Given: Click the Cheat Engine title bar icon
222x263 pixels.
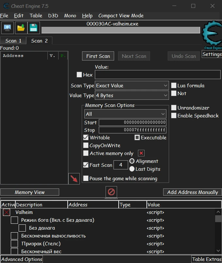Looking at the screenshot, I should [6, 6].
